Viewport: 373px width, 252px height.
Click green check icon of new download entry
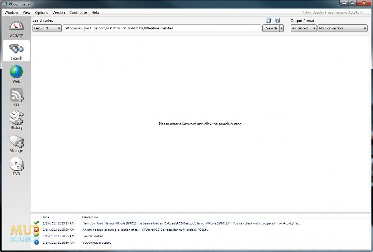point(36,223)
